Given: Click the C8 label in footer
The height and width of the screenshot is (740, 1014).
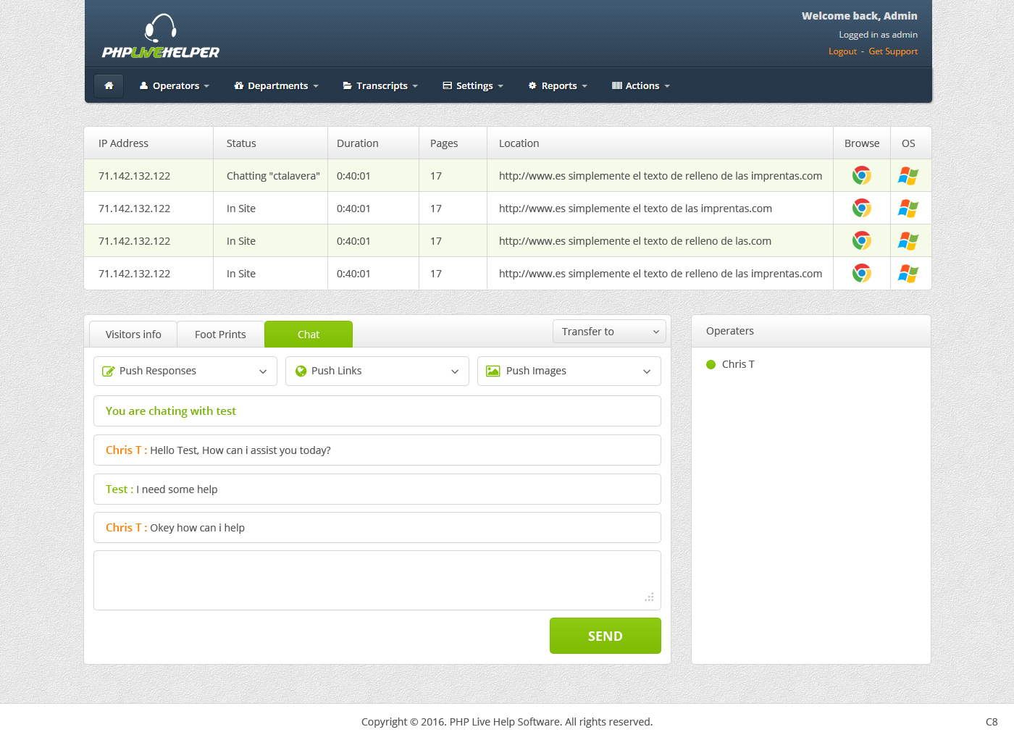Looking at the screenshot, I should point(992,722).
